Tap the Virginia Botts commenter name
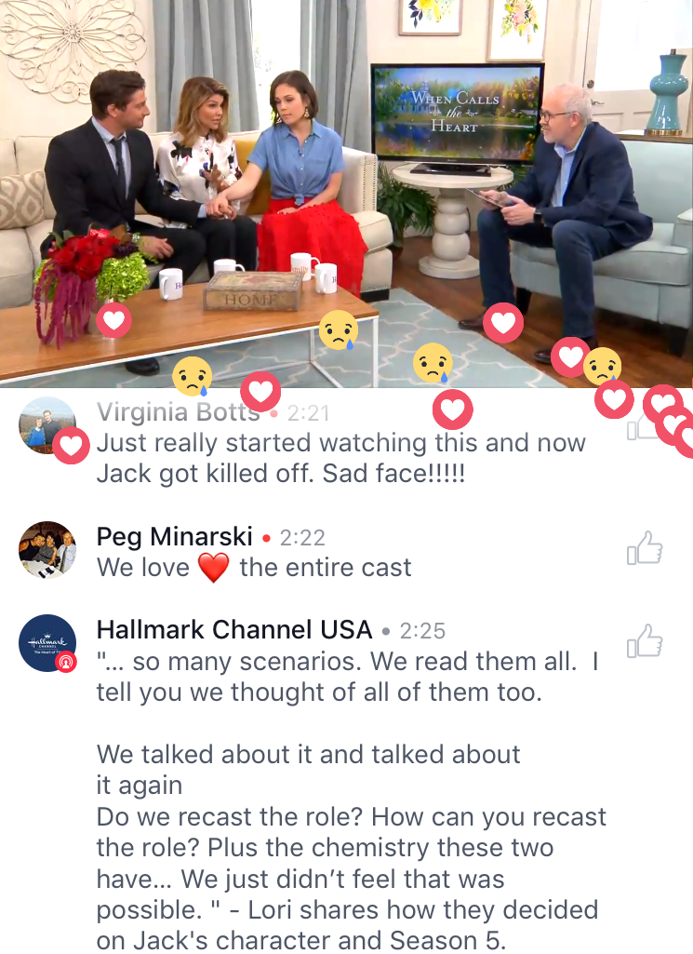 coord(178,412)
